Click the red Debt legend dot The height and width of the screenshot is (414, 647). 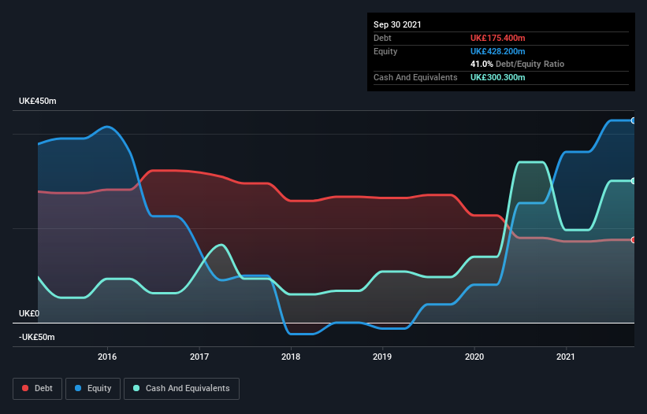[25, 388]
